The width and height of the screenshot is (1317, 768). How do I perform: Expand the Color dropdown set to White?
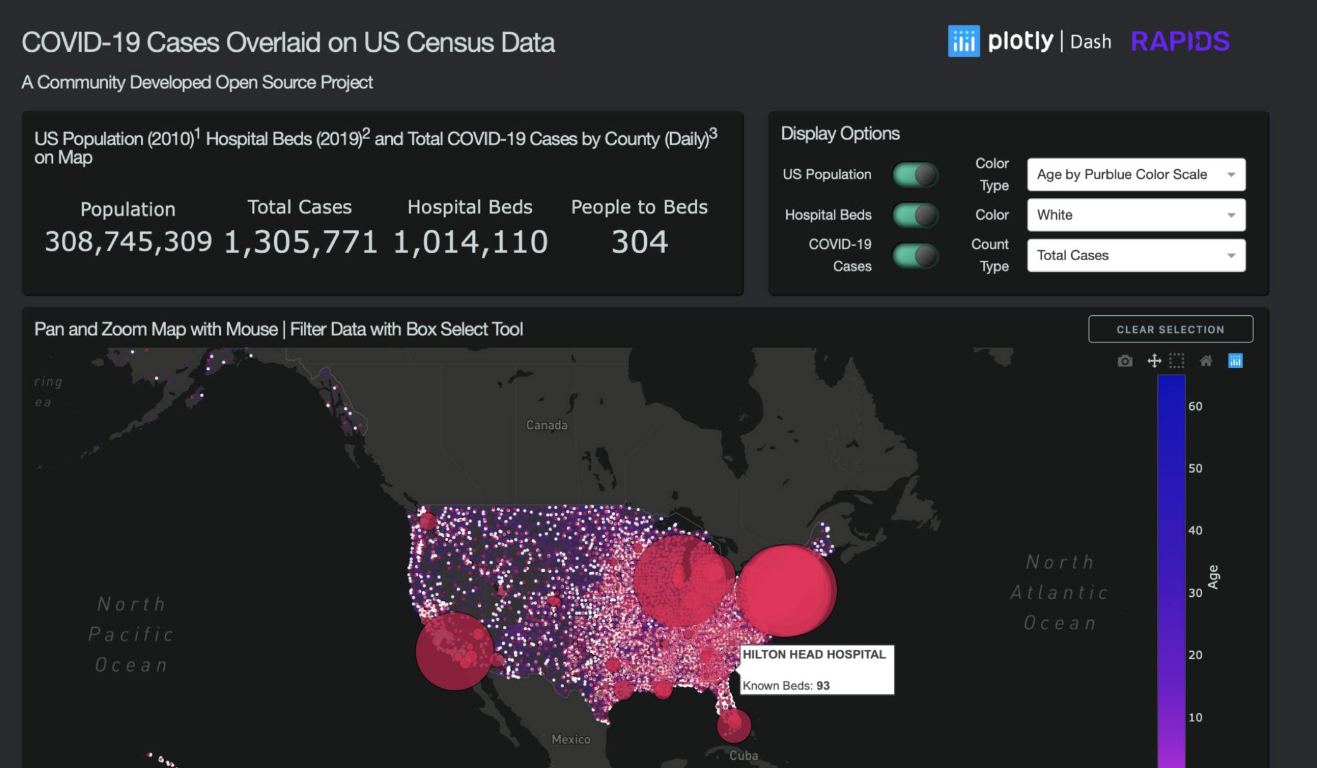pyautogui.click(x=1135, y=215)
